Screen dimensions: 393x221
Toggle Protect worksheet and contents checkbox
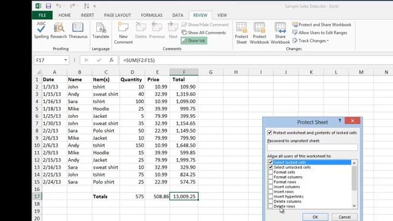270,133
